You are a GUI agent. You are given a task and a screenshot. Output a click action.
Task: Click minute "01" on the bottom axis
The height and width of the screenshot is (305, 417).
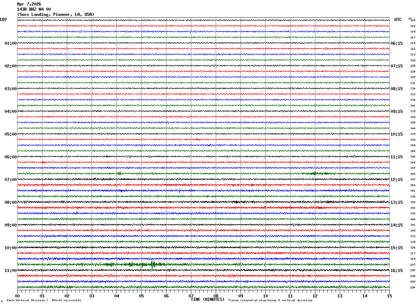tap(42, 296)
